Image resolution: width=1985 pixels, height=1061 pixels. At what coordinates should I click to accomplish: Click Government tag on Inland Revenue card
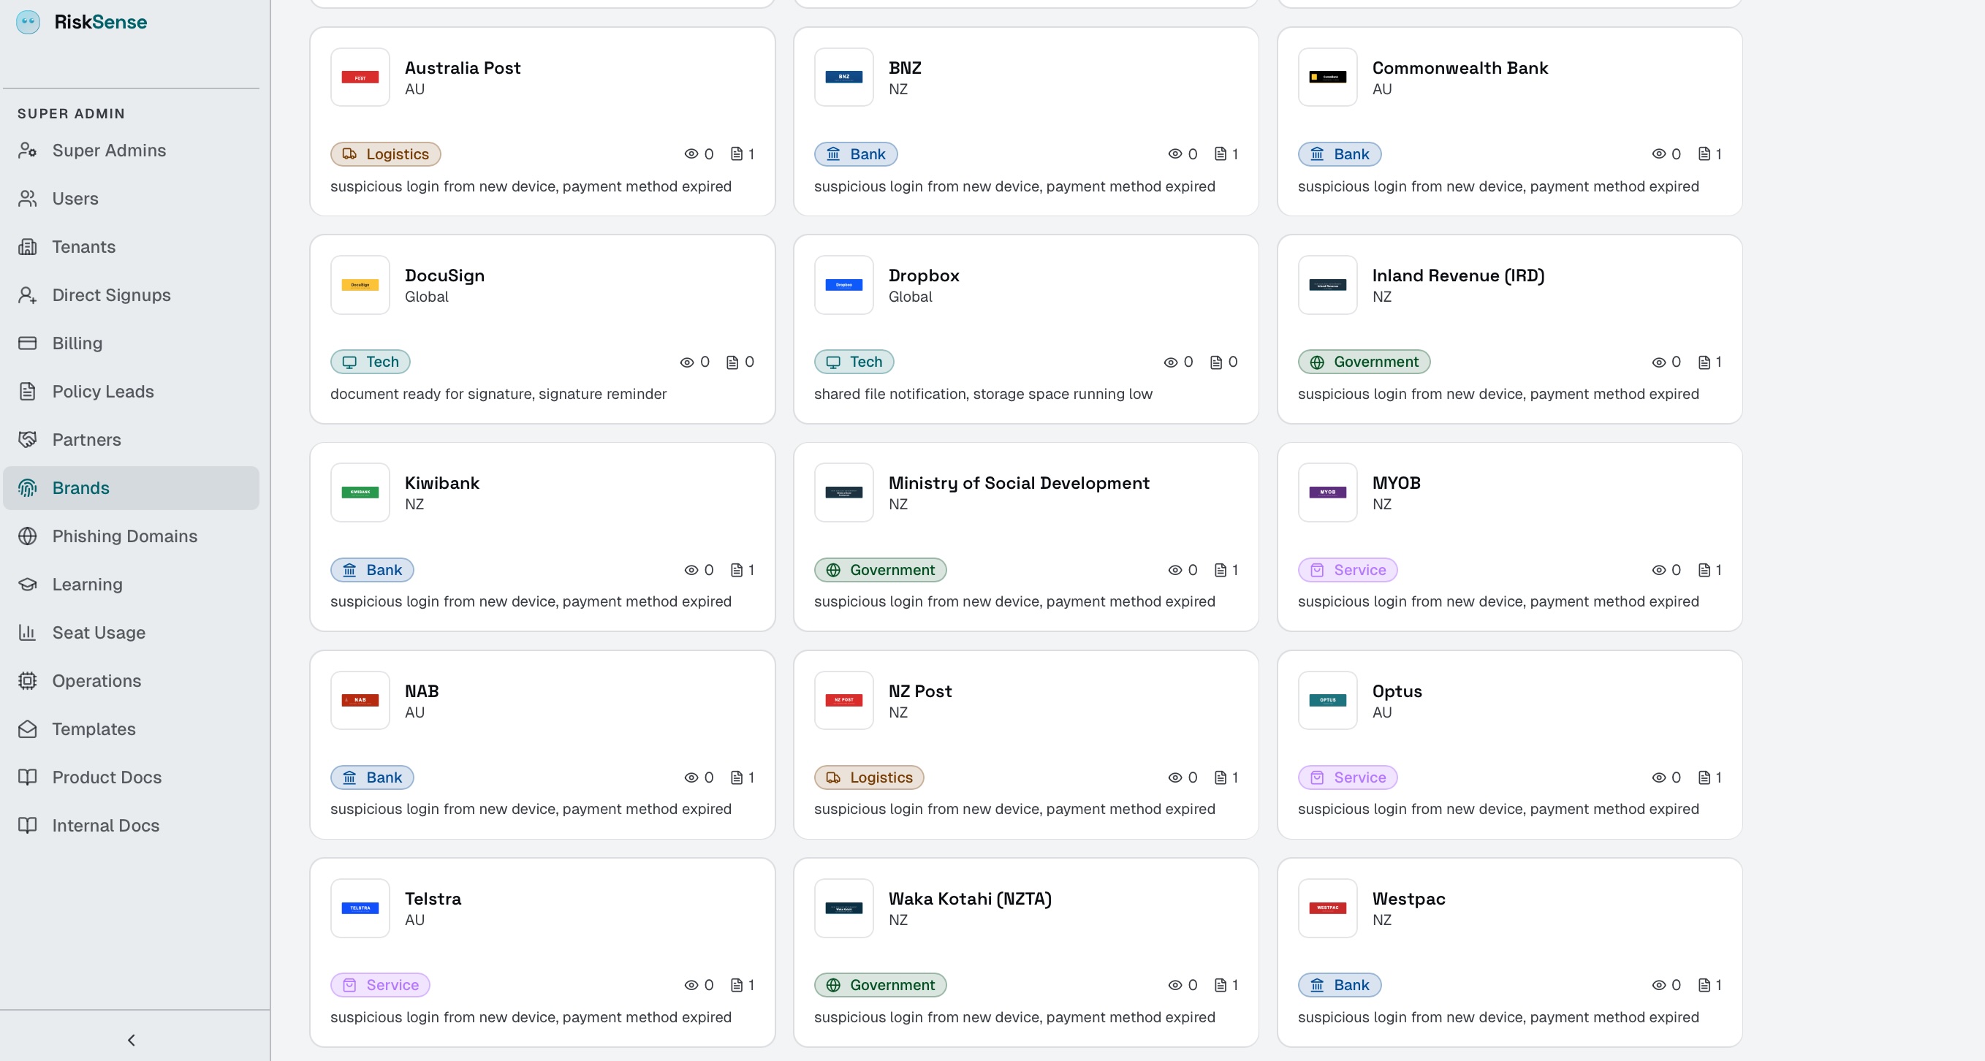[x=1364, y=362]
